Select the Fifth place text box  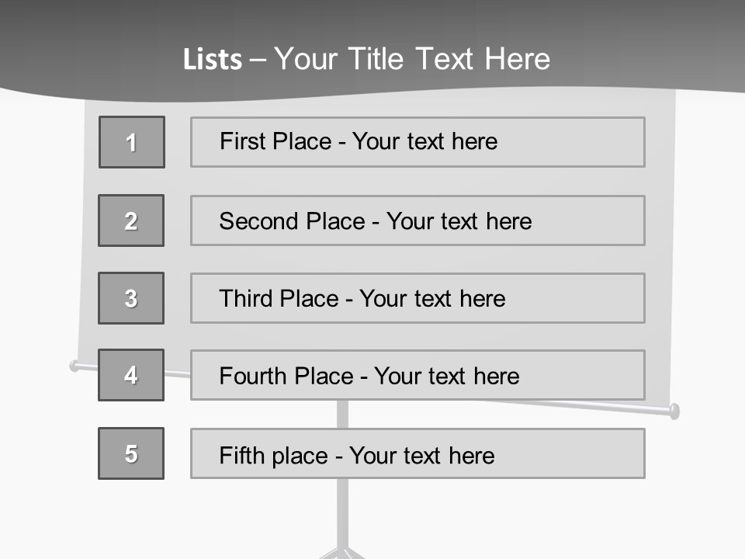(x=418, y=453)
